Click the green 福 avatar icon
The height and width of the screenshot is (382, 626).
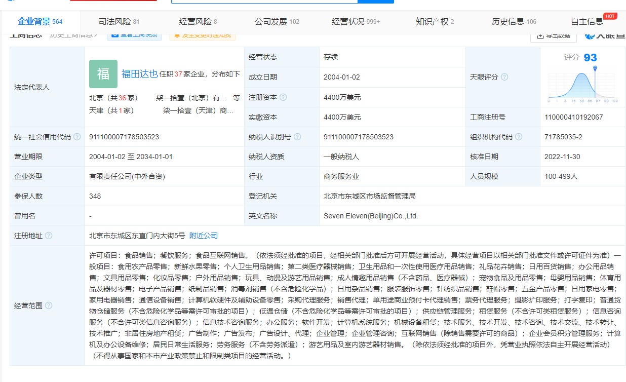[103, 74]
